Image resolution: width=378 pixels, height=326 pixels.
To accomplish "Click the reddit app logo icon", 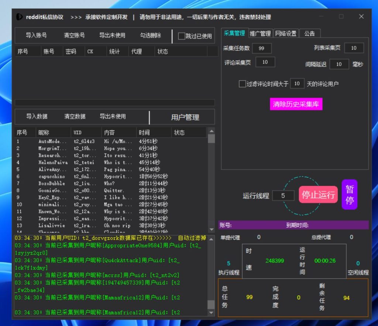I will 19,17.
